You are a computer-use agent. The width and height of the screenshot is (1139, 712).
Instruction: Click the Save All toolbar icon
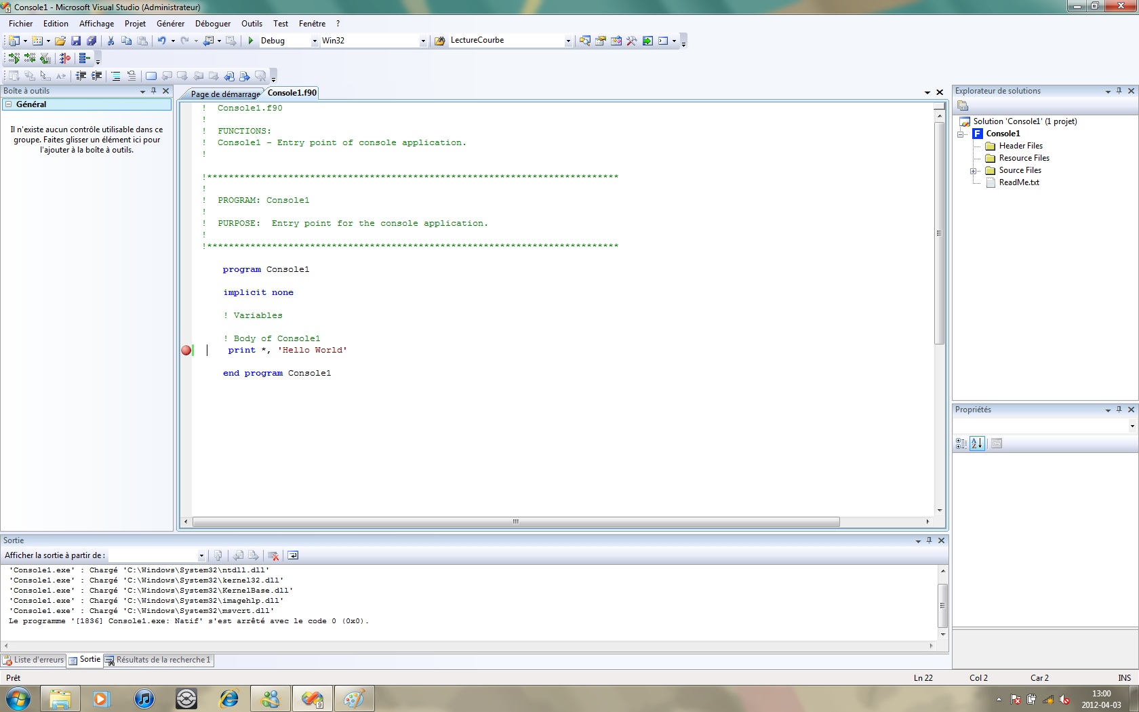(x=92, y=41)
